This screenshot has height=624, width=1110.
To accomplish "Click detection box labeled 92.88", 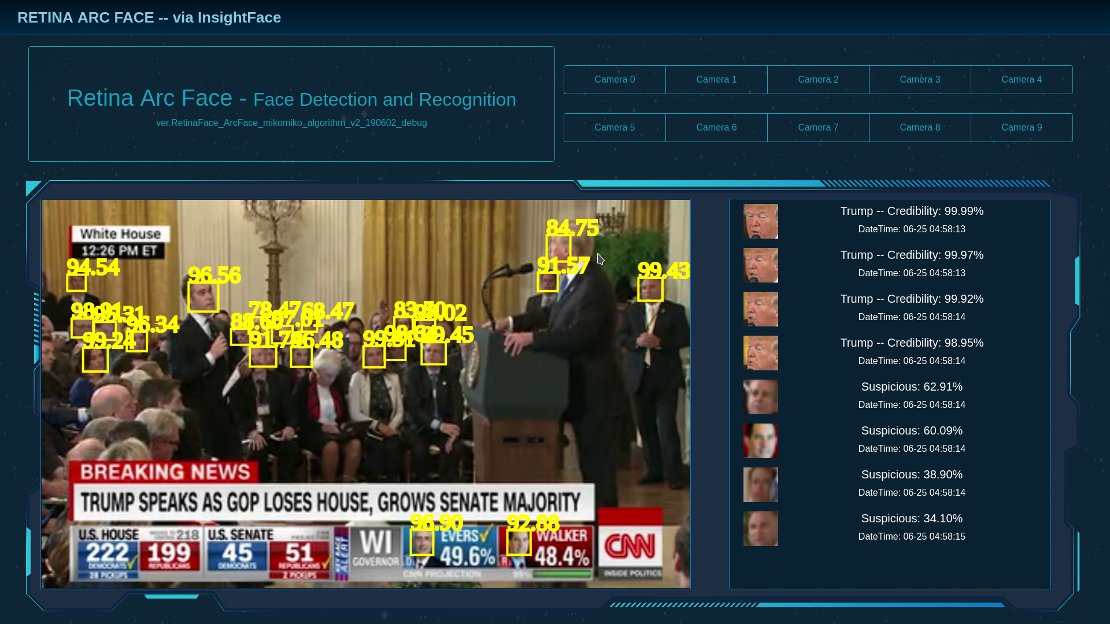I will coord(519,543).
